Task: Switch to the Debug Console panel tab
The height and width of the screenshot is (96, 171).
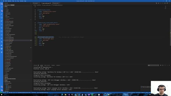Action: coord(47,65)
